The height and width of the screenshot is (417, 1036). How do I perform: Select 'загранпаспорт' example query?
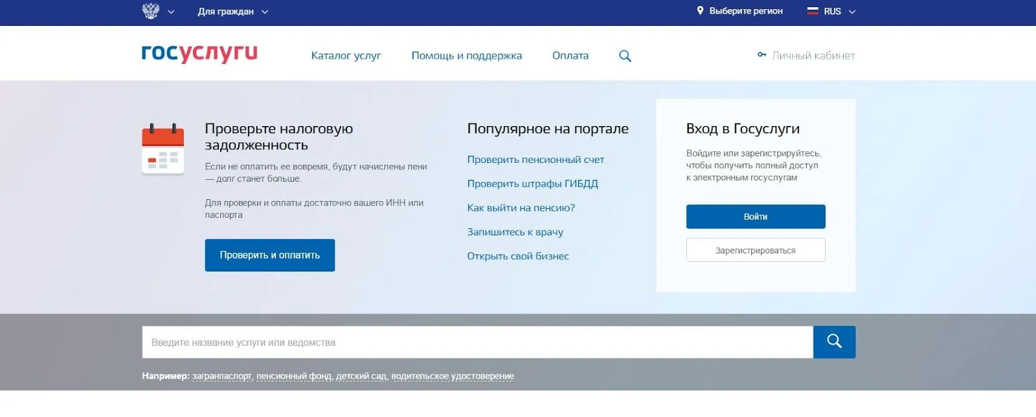222,376
